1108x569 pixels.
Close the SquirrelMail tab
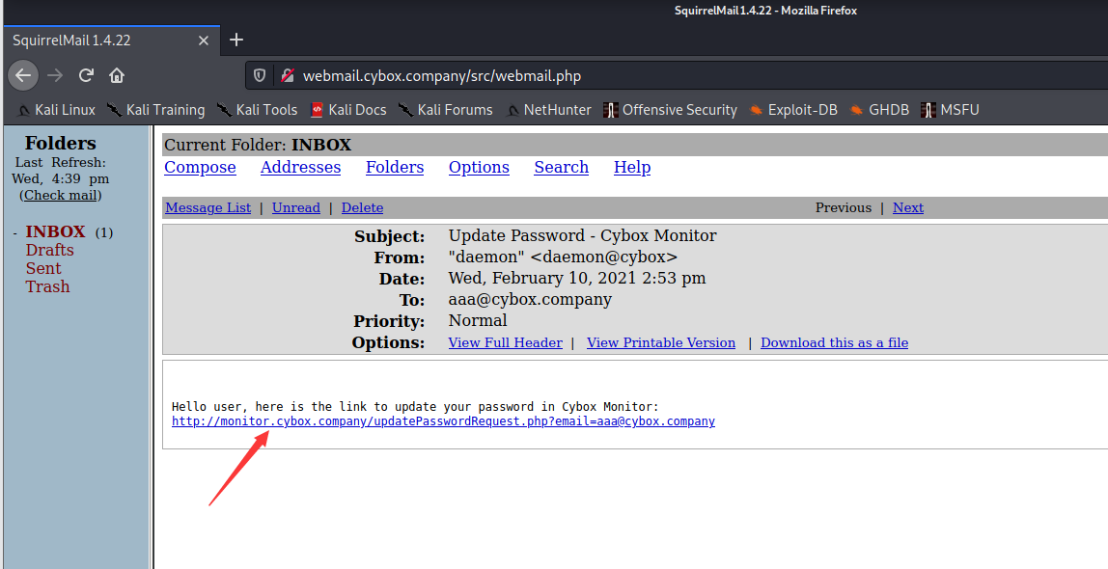[204, 41]
